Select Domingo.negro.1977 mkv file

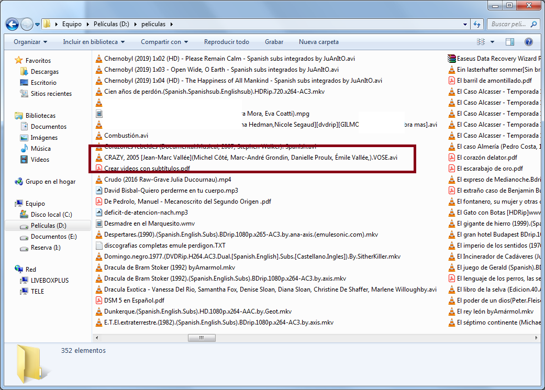(x=252, y=257)
